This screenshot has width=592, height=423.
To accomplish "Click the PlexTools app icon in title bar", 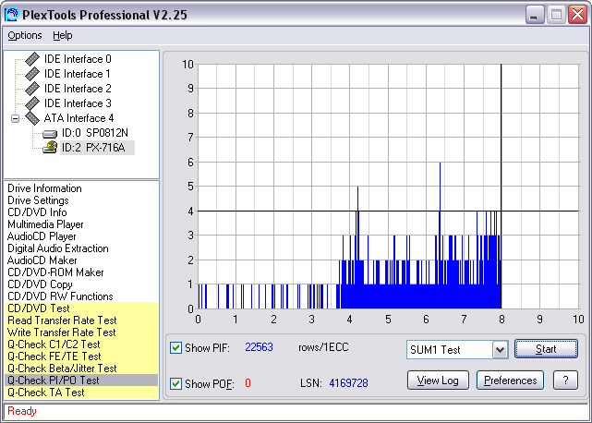I will (12, 15).
